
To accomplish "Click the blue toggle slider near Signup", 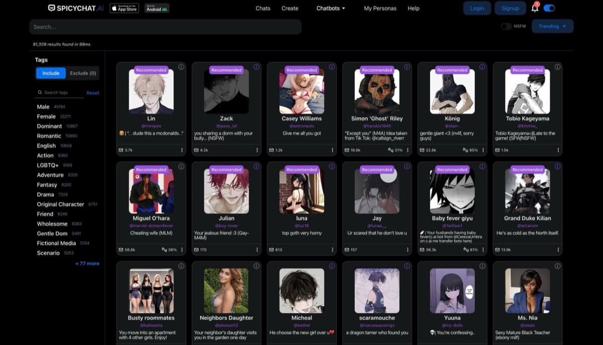I will 548,8.
